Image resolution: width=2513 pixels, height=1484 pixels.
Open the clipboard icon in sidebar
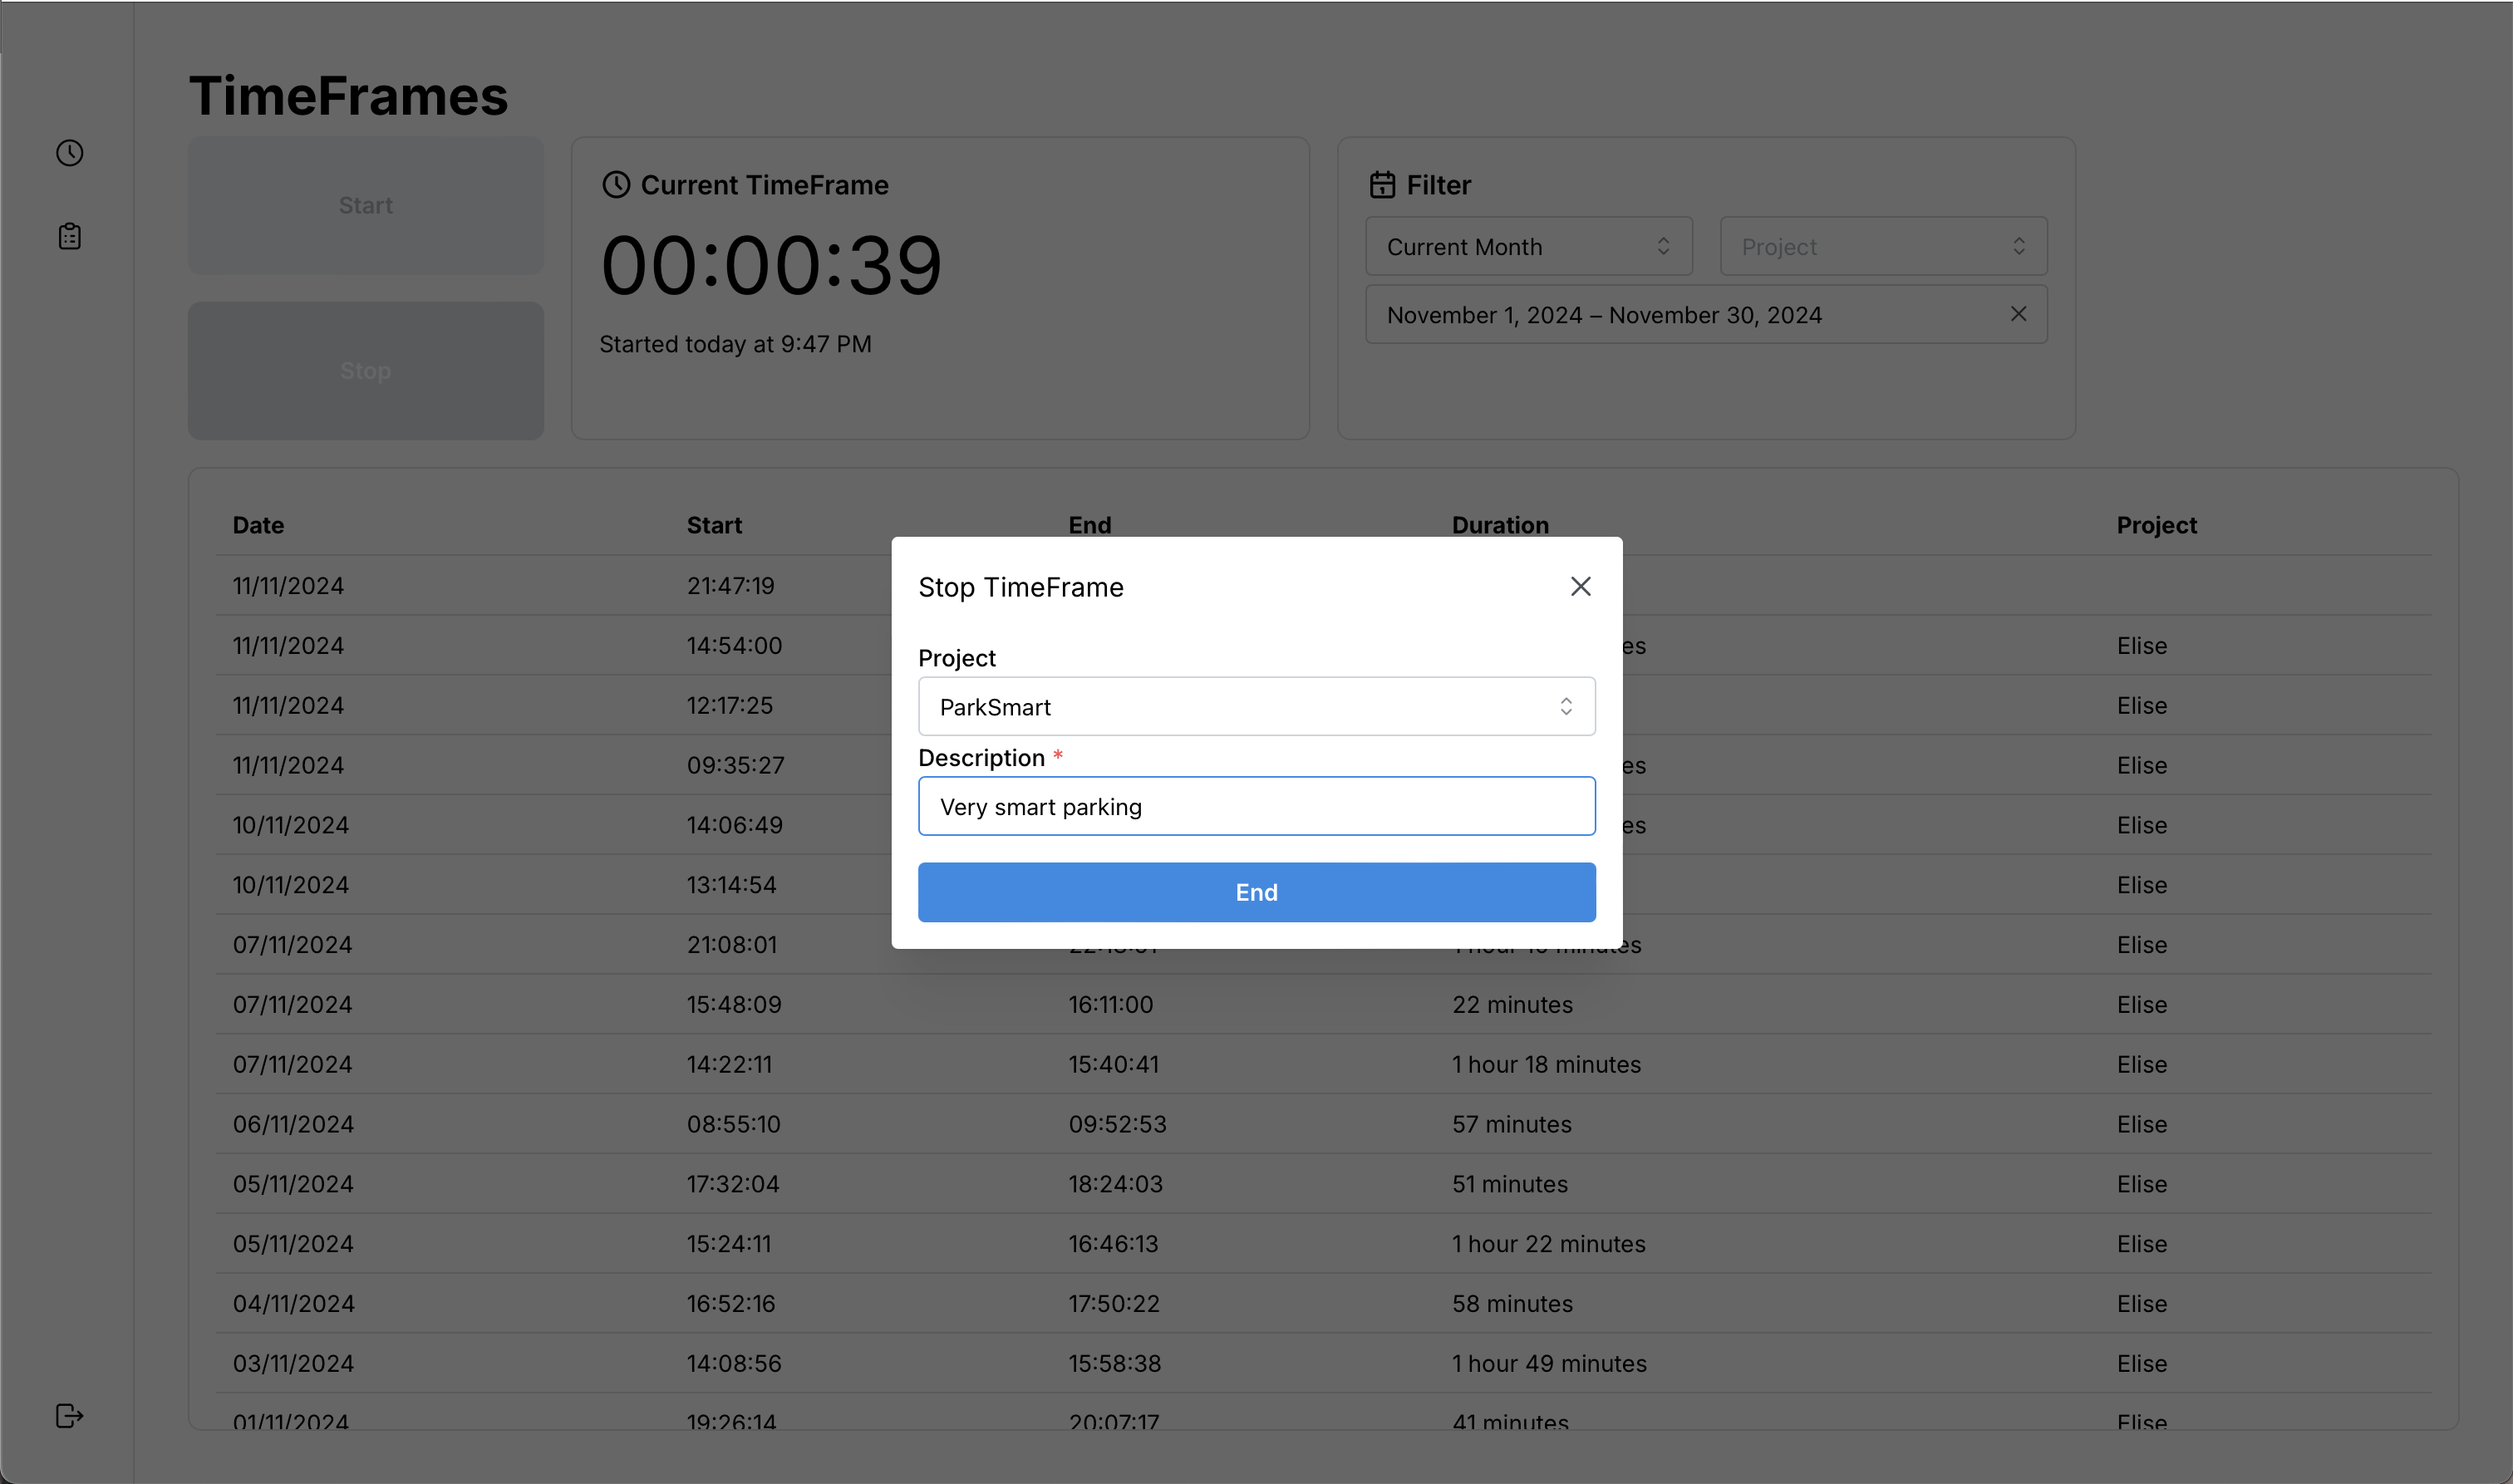69,236
